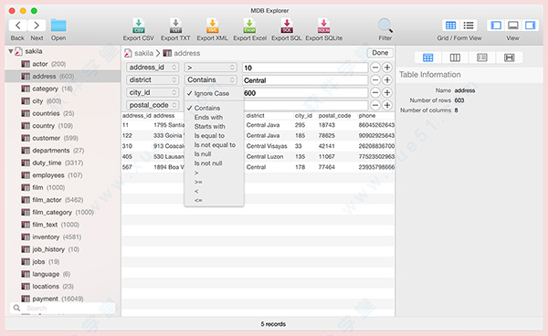Choose 'Is not equal to' menu item
Viewport: 548px width, 336px height.
[214, 145]
